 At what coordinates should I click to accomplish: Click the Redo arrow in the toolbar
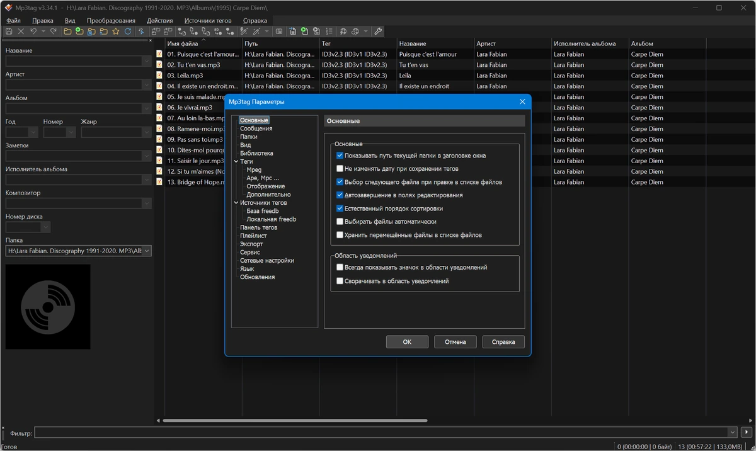tap(54, 31)
